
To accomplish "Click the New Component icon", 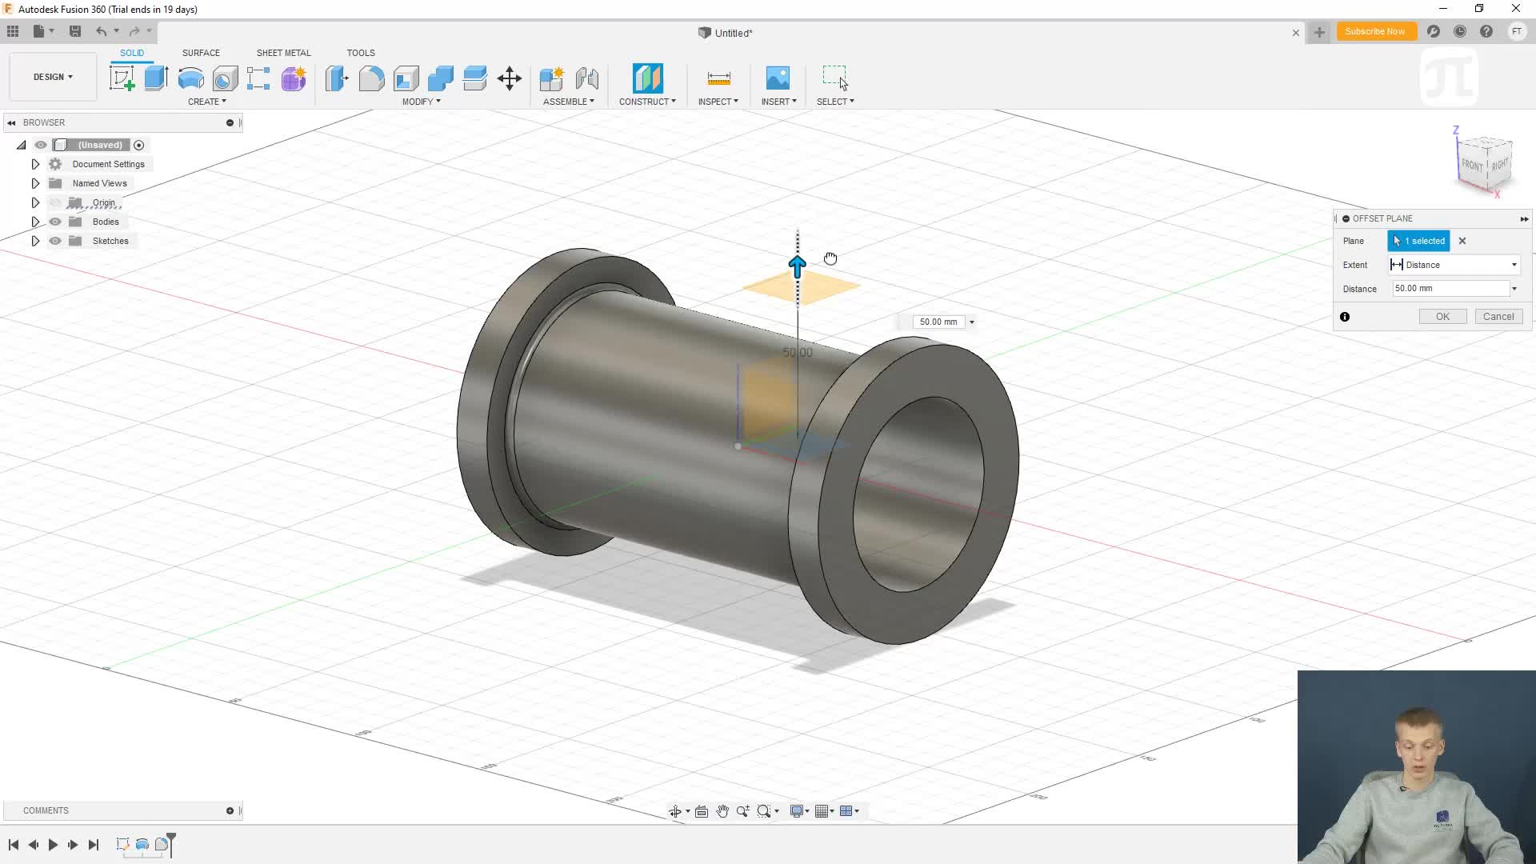I will (551, 78).
